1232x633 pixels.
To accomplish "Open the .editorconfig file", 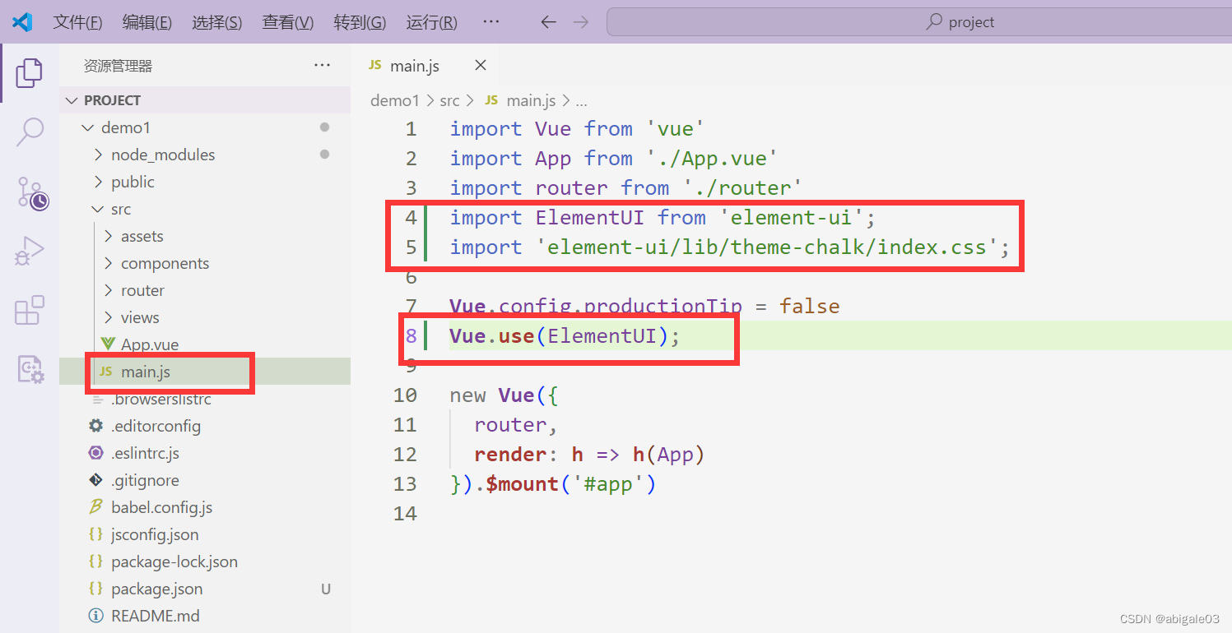I will pos(205,426).
